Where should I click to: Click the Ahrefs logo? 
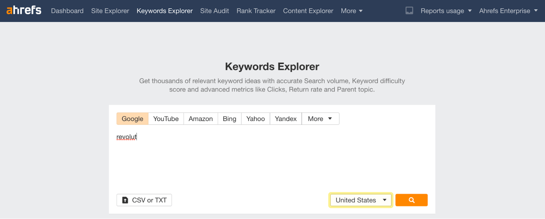[24, 11]
